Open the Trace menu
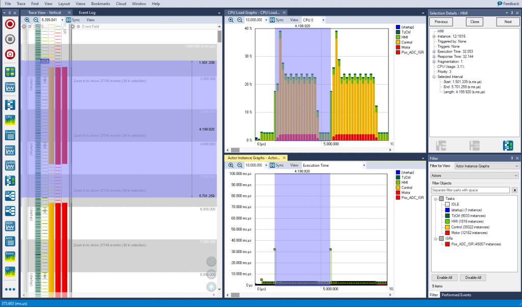Image resolution: width=522 pixels, height=307 pixels. tap(21, 4)
